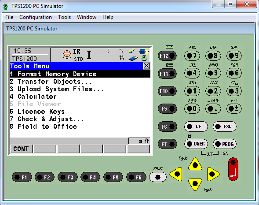Click the battery level icon
Viewport: 259px width, 205px height.
coord(144,52)
